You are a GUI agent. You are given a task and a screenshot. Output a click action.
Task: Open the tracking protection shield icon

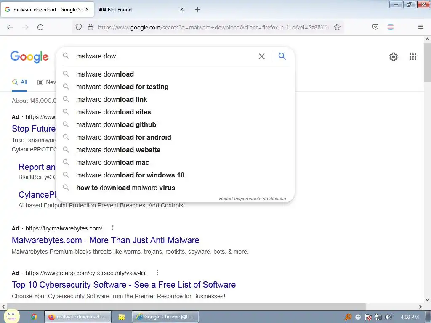pos(79,27)
